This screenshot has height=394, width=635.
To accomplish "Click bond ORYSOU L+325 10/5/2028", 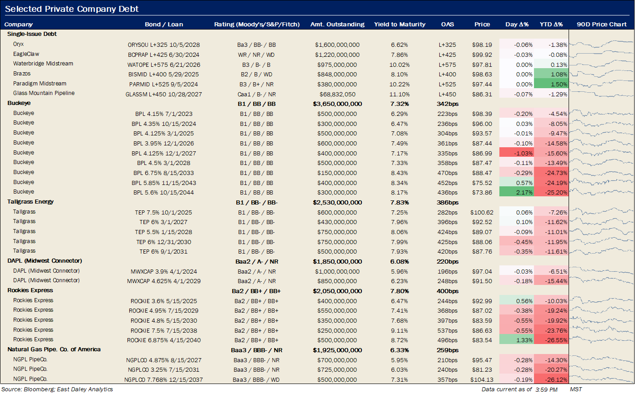I will pyautogui.click(x=164, y=45).
